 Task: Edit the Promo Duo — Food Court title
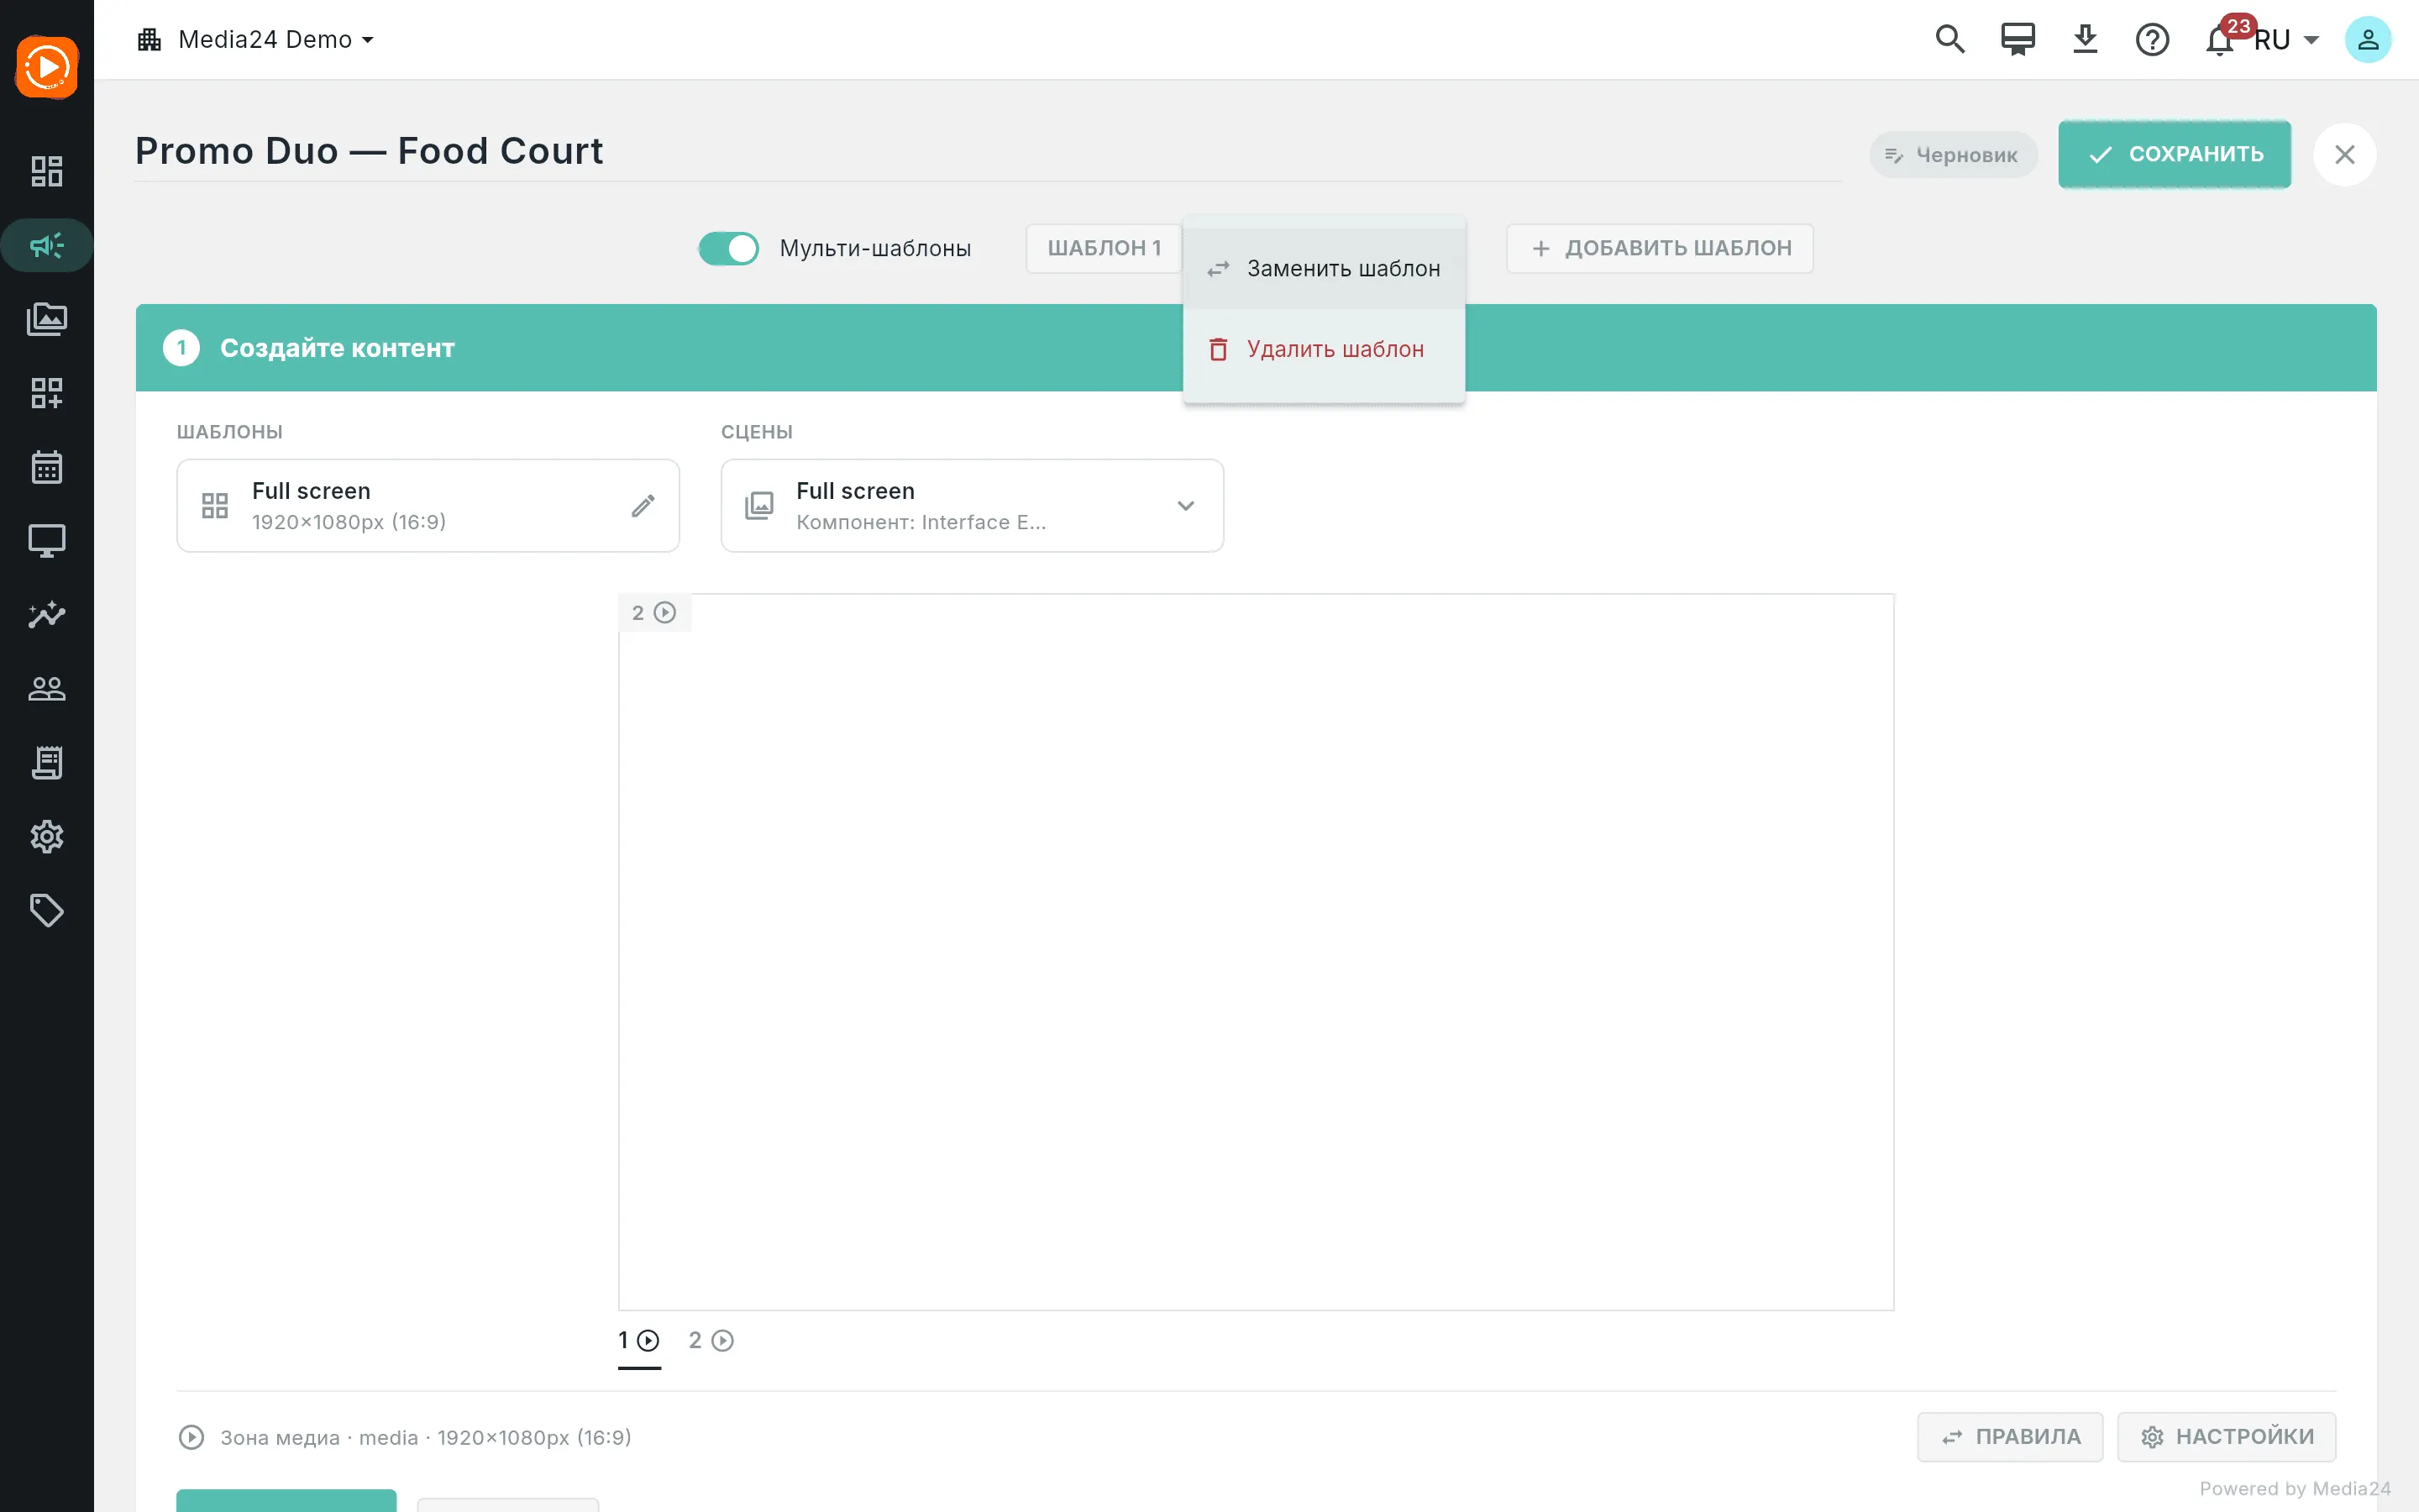point(988,151)
